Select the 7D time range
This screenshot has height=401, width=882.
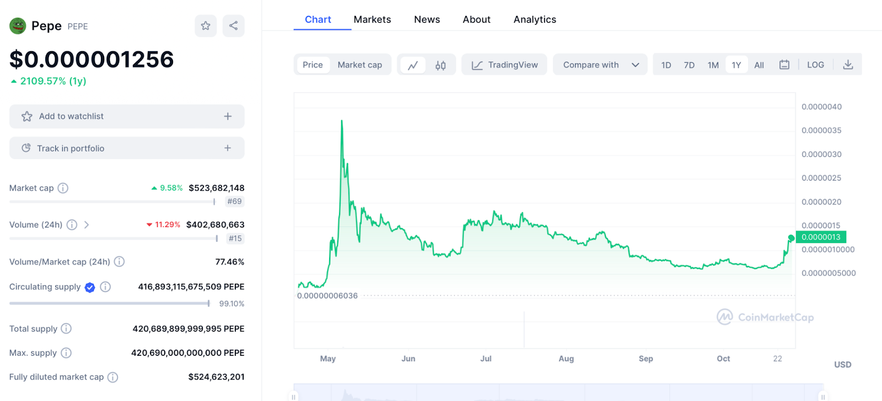pos(689,65)
